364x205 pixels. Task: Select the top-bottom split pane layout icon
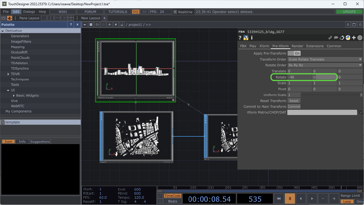point(57,18)
